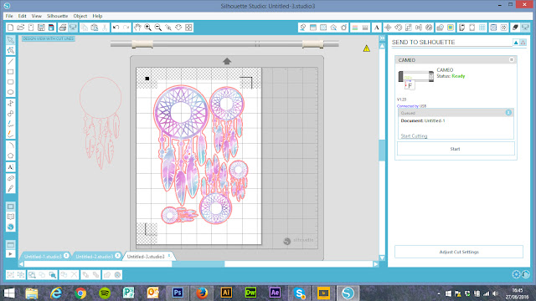Click the dreamcatcher outline left of mat
536x301 pixels.
tap(100, 122)
